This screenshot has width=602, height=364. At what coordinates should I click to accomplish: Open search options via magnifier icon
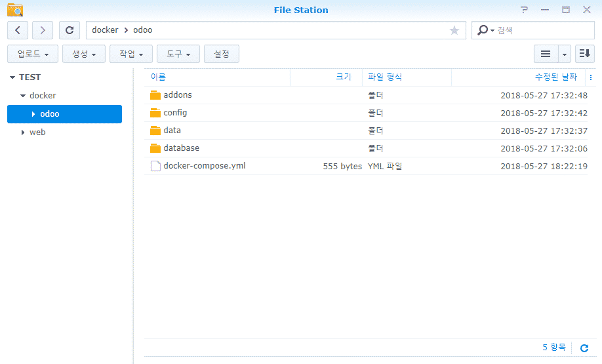[485, 30]
